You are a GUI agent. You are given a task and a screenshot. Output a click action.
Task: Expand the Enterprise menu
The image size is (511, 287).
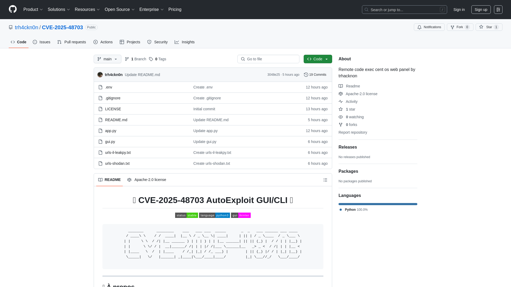pyautogui.click(x=151, y=10)
